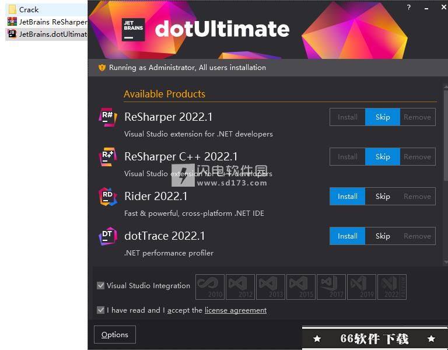
Task: Click the Rider 2022.1 product icon
Action: (108, 196)
